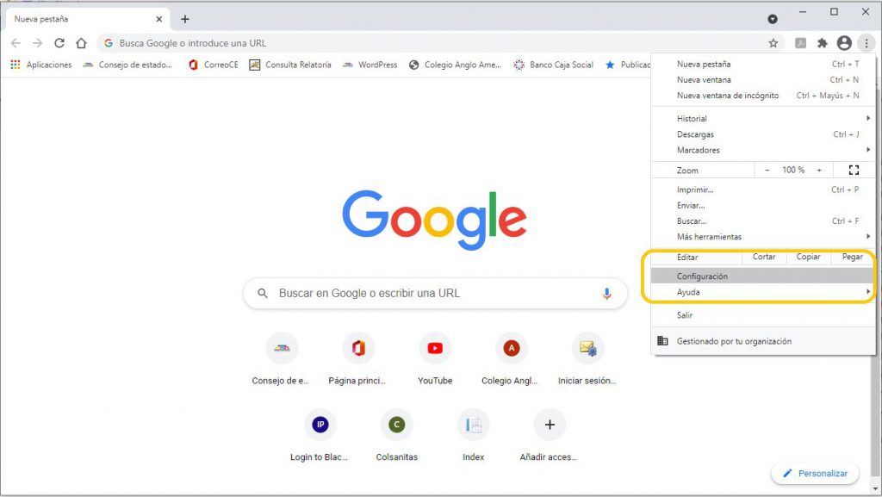Open the PDF extension icon in toolbar
Viewport: 882px width, 497px height.
[800, 43]
